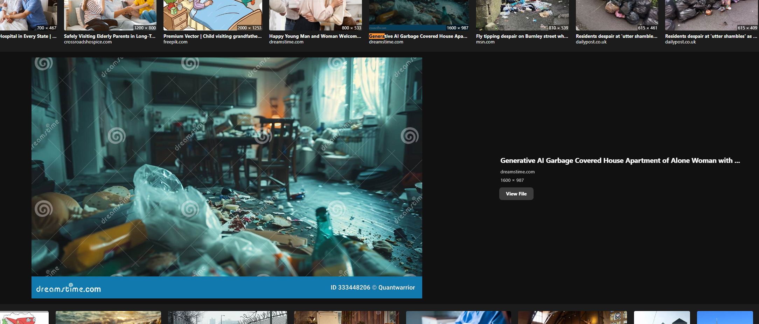Open bottom-row blue clothing thumbnail
The width and height of the screenshot is (759, 324).
point(459,318)
